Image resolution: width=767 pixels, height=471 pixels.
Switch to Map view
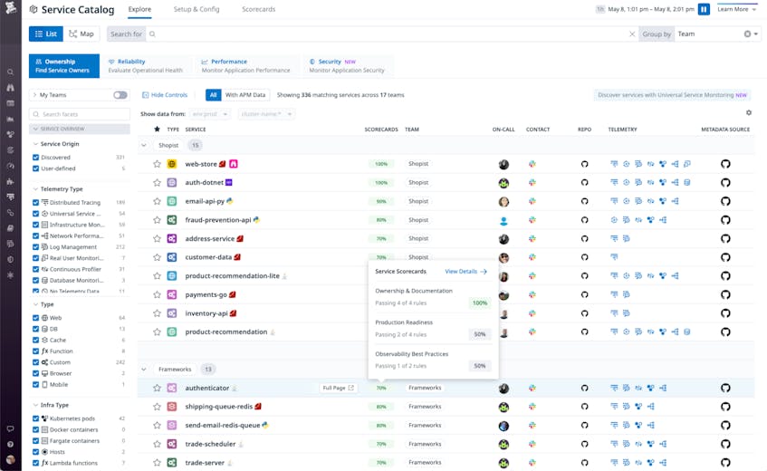coord(81,34)
